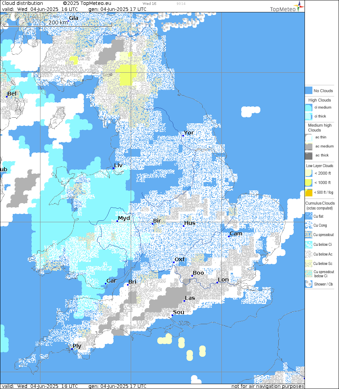Click the Hus city marker
The width and height of the screenshot is (339, 389).
coord(184,226)
